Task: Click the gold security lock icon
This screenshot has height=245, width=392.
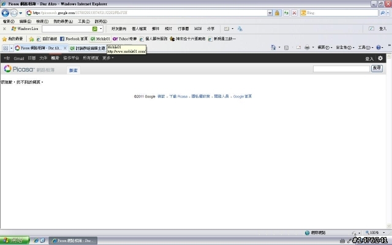Action: pos(277,13)
